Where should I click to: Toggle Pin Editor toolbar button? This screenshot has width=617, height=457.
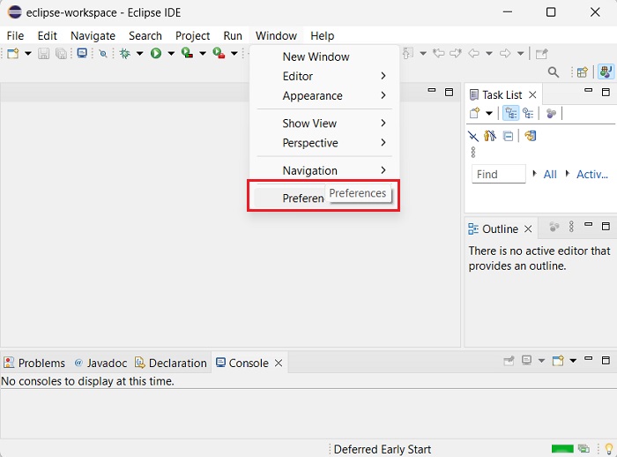[x=542, y=53]
